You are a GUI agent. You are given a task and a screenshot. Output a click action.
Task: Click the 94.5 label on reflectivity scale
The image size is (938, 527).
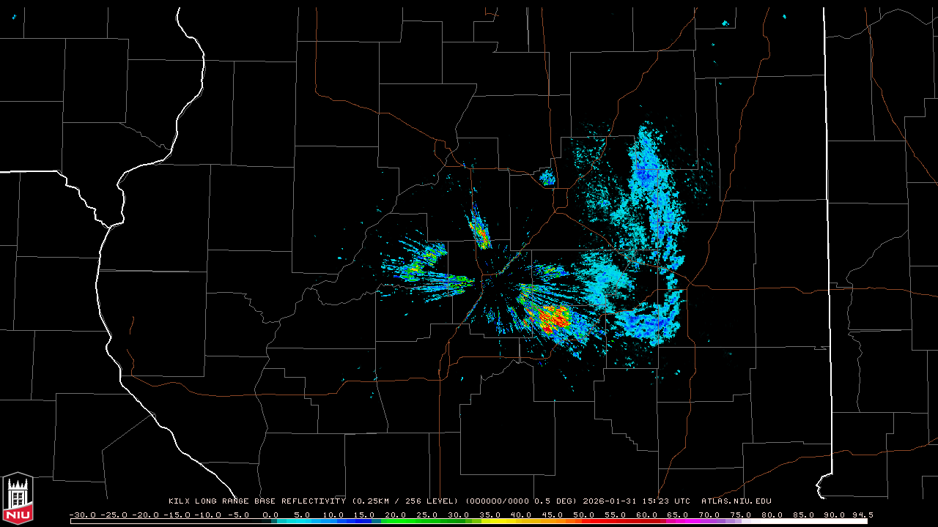(x=862, y=515)
